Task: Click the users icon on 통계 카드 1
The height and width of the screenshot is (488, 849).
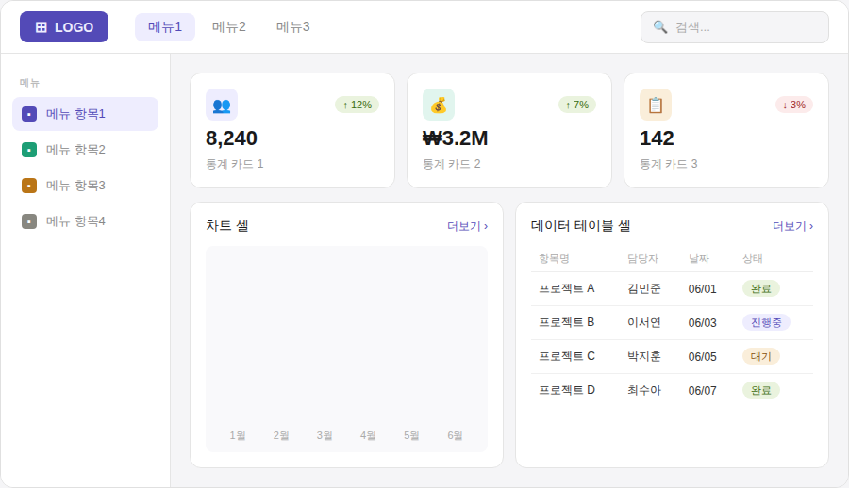Action: 222,105
